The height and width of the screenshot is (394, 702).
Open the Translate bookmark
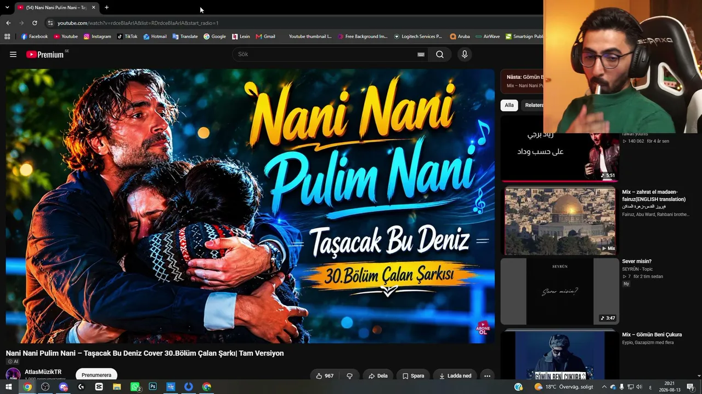click(x=185, y=37)
